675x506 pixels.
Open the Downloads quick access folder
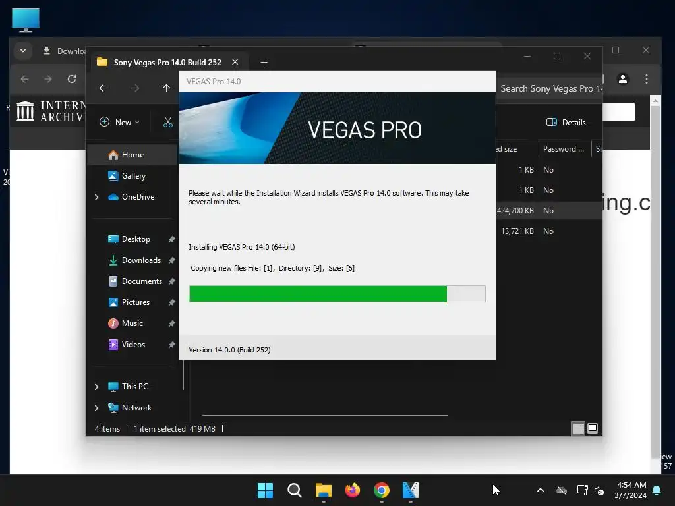coord(141,260)
